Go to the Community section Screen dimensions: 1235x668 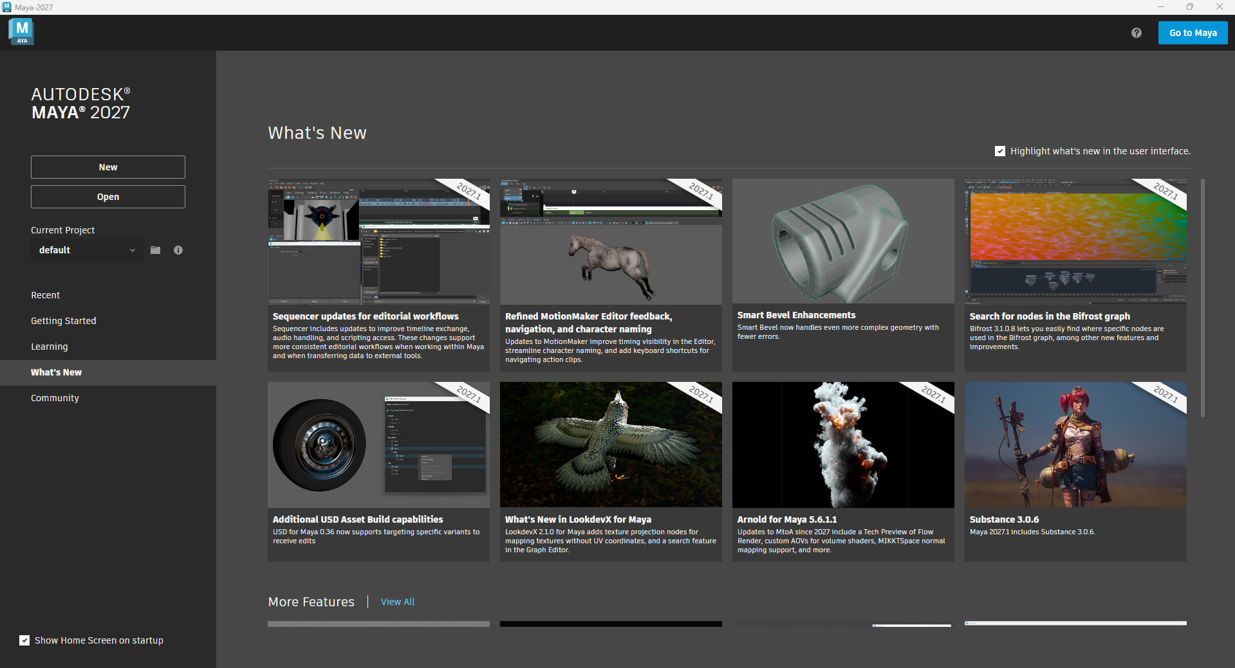click(x=55, y=398)
